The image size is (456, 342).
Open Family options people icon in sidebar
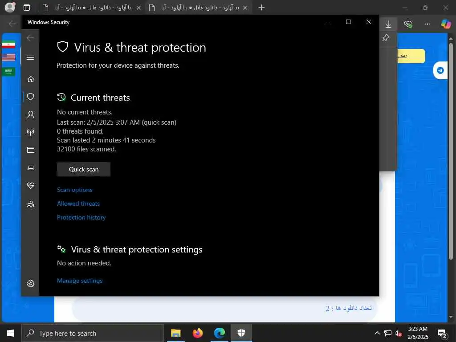point(31,204)
